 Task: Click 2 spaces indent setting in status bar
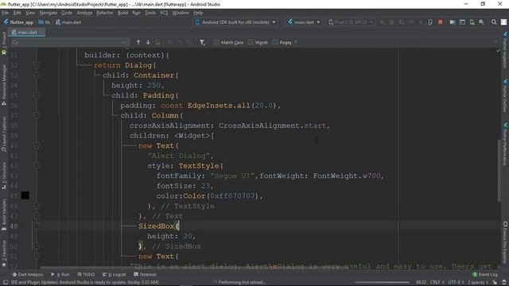[477, 283]
